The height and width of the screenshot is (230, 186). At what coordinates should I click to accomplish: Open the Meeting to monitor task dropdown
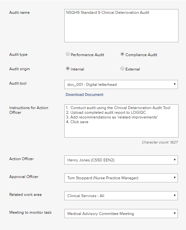(121, 214)
